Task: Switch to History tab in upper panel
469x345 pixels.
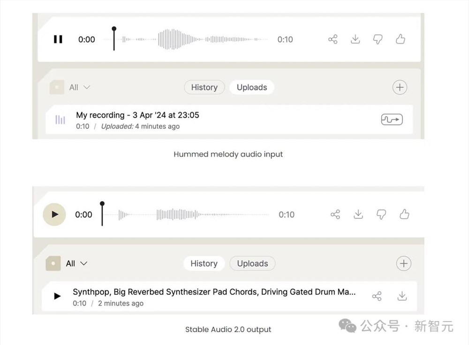Action: coord(204,87)
